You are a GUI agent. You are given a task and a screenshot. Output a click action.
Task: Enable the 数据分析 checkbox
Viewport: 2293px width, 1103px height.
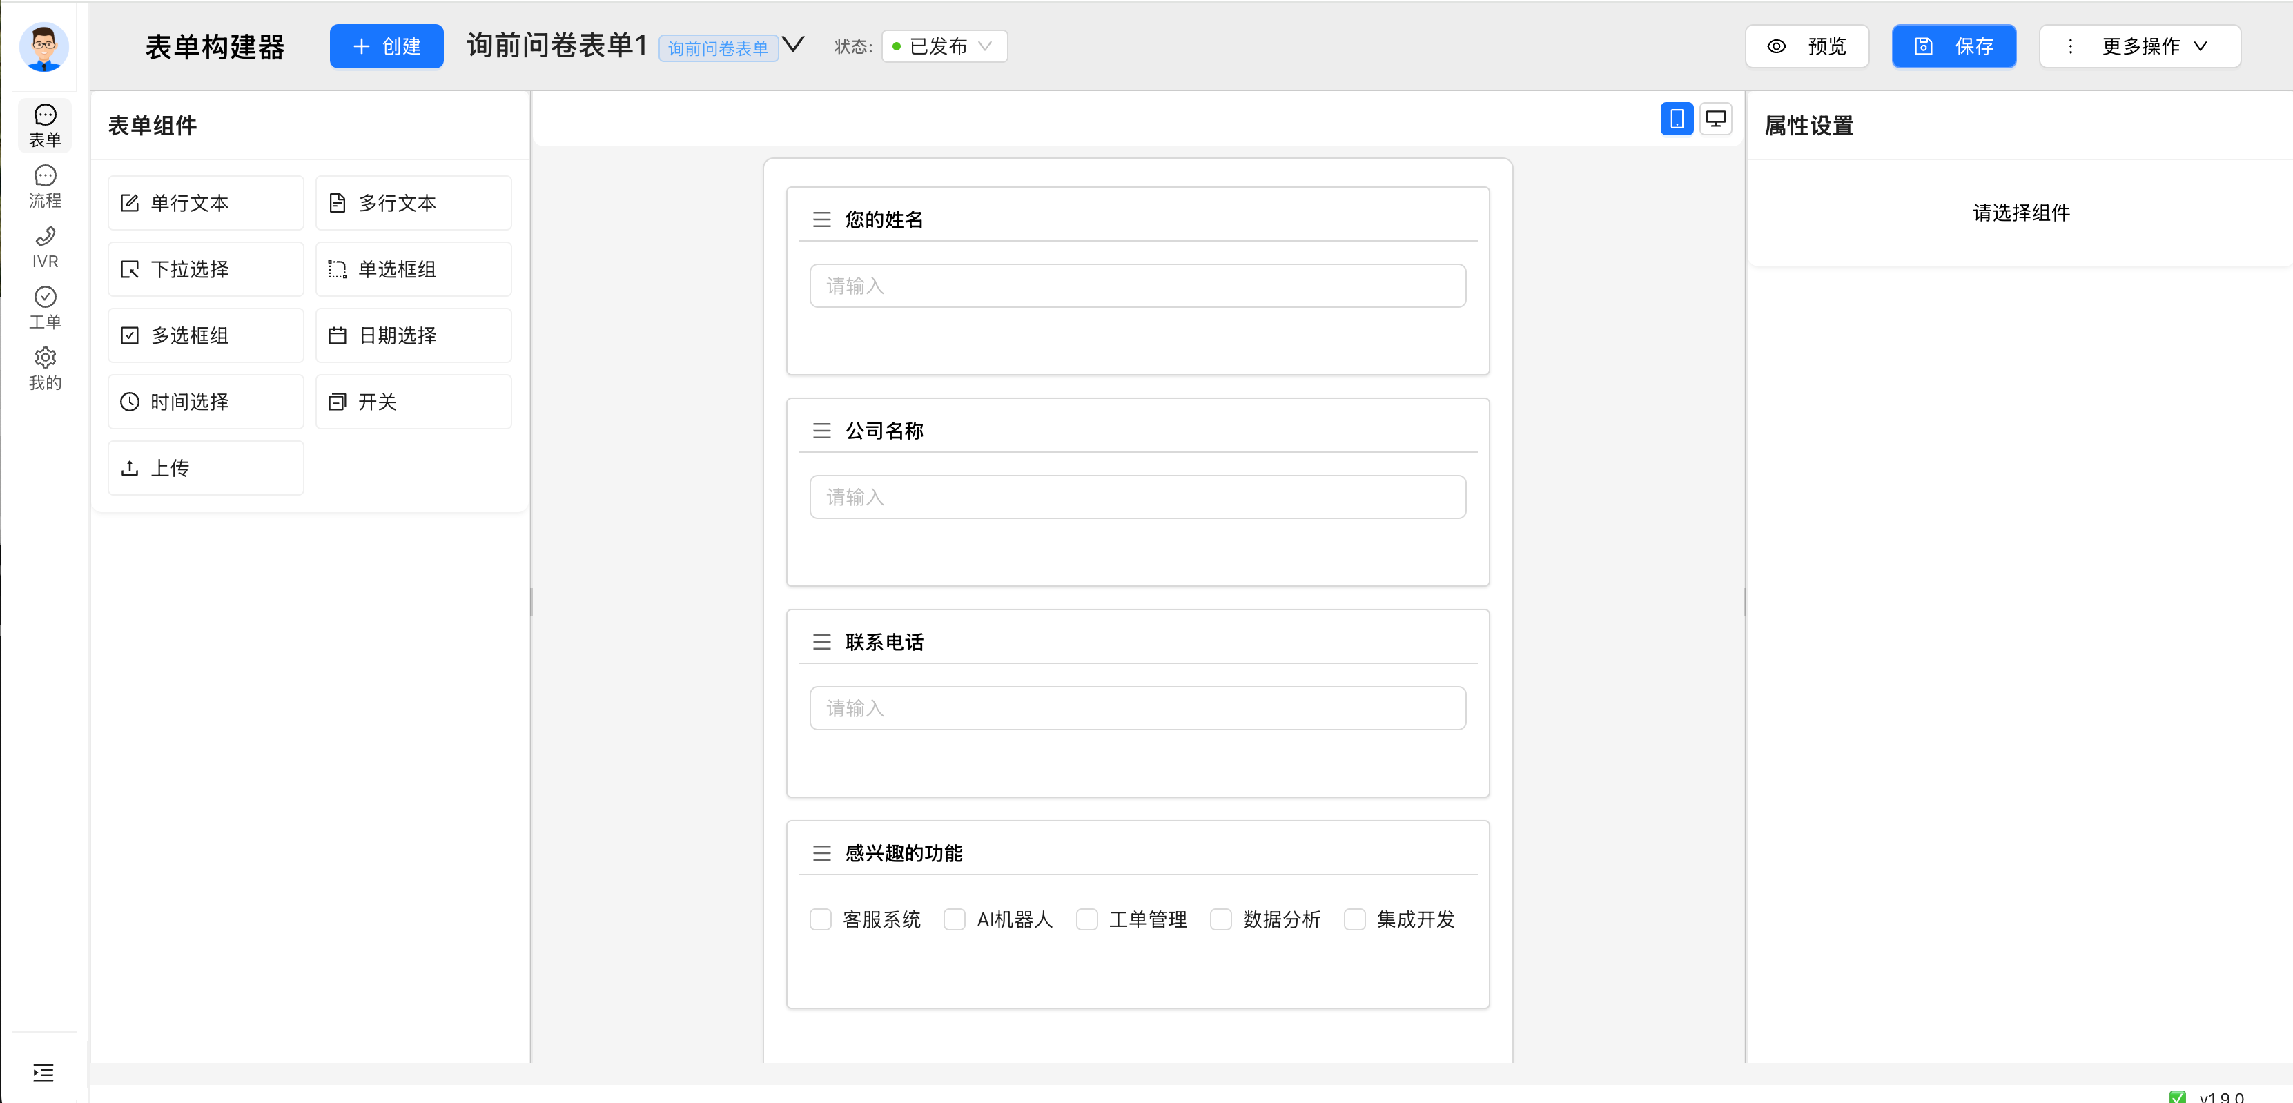pyautogui.click(x=1220, y=919)
